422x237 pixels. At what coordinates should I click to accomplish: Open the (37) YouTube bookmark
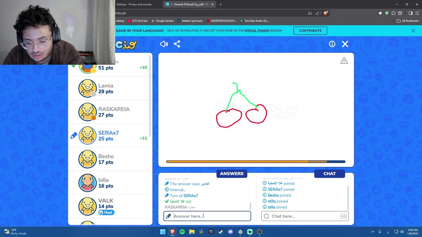point(137,21)
